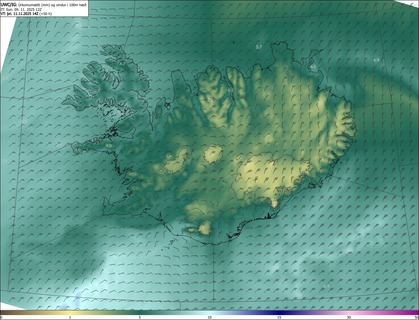Click the 6.4 value label on the map
This screenshot has height=320, width=419.
click(376, 60)
